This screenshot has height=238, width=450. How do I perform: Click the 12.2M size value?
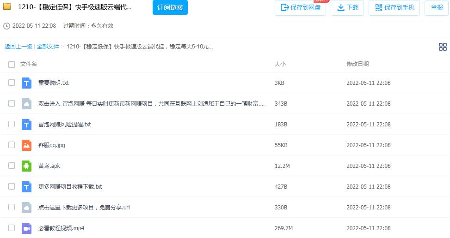click(x=282, y=166)
